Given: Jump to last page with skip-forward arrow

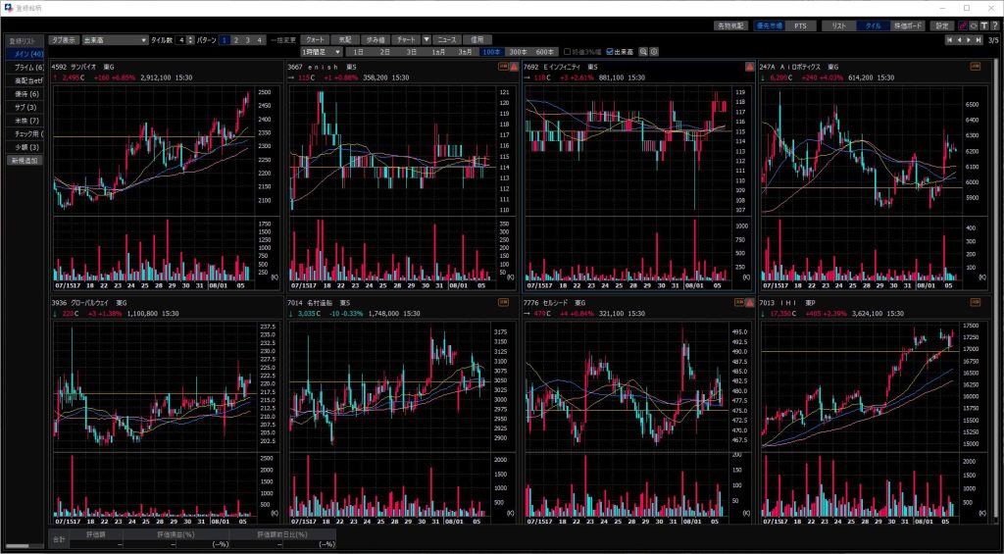Looking at the screenshot, I should click(977, 40).
